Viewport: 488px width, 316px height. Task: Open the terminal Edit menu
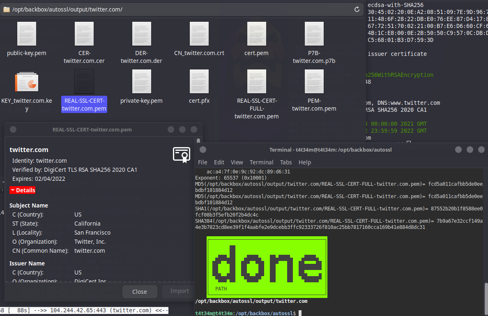click(x=219, y=162)
